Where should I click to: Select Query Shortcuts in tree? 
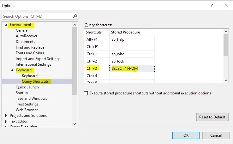point(35,81)
